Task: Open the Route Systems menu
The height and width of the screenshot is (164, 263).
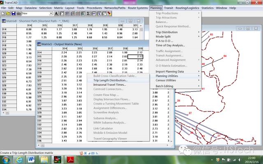Action: [138, 8]
